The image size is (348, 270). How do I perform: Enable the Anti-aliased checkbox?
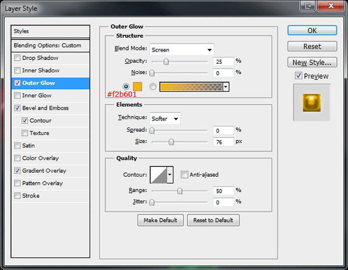pyautogui.click(x=184, y=174)
